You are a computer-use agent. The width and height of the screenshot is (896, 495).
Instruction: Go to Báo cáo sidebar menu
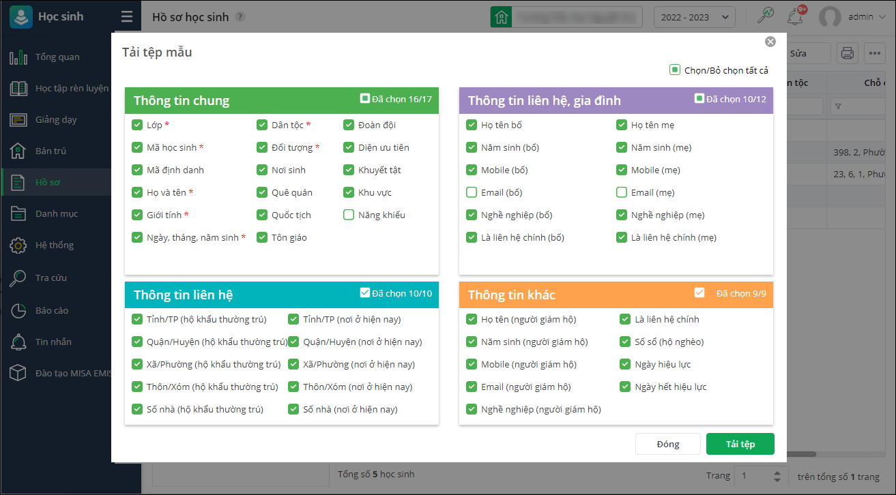tap(52, 310)
